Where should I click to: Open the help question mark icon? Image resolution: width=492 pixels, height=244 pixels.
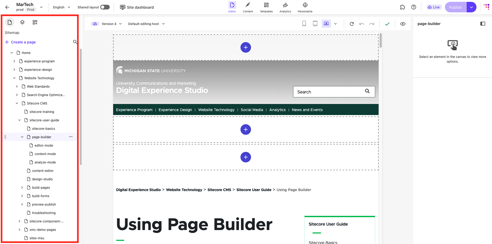(x=414, y=7)
